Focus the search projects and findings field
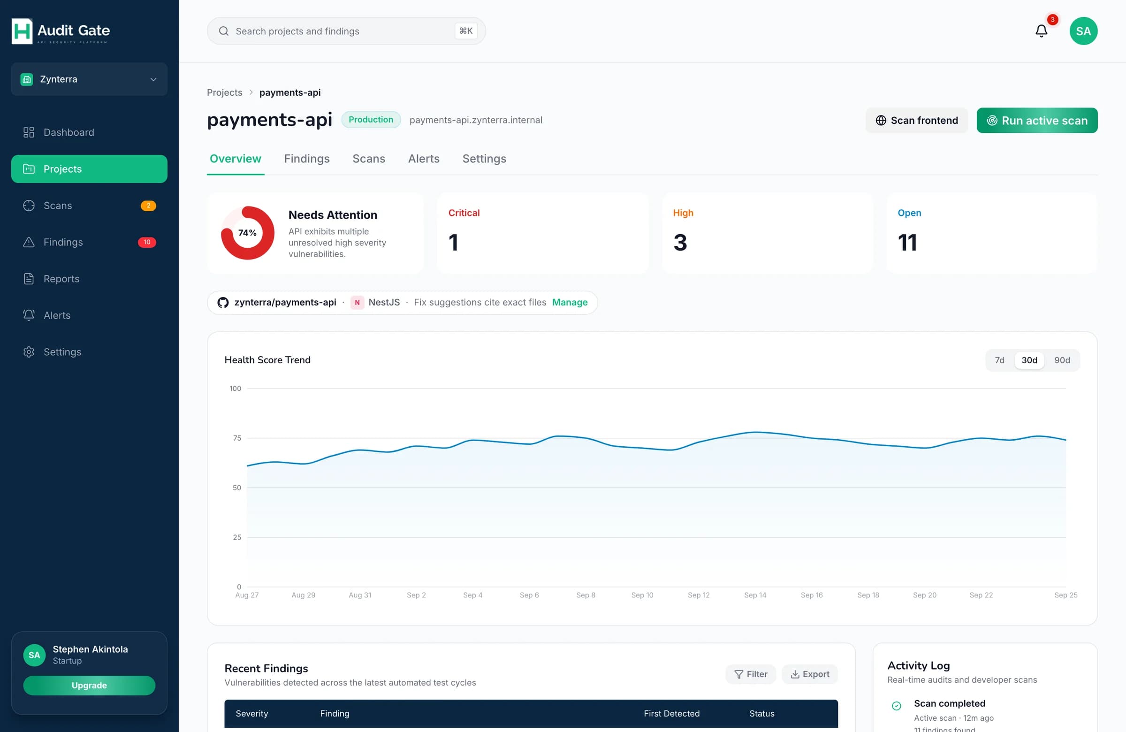 (x=346, y=31)
